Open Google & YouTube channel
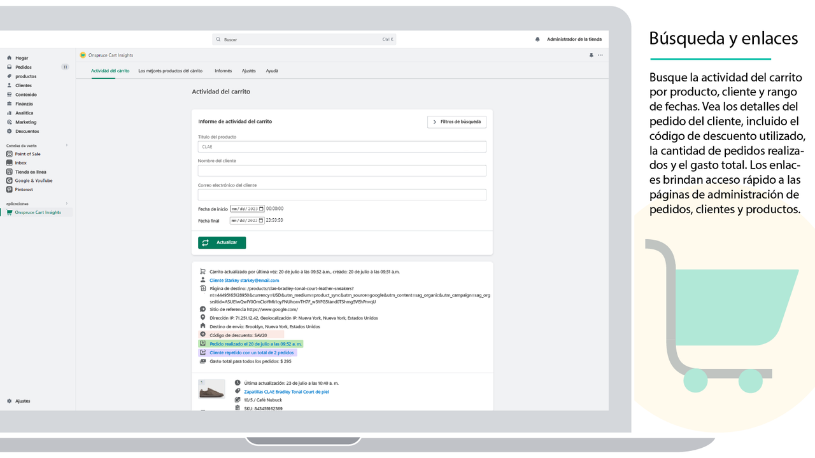 pos(34,181)
